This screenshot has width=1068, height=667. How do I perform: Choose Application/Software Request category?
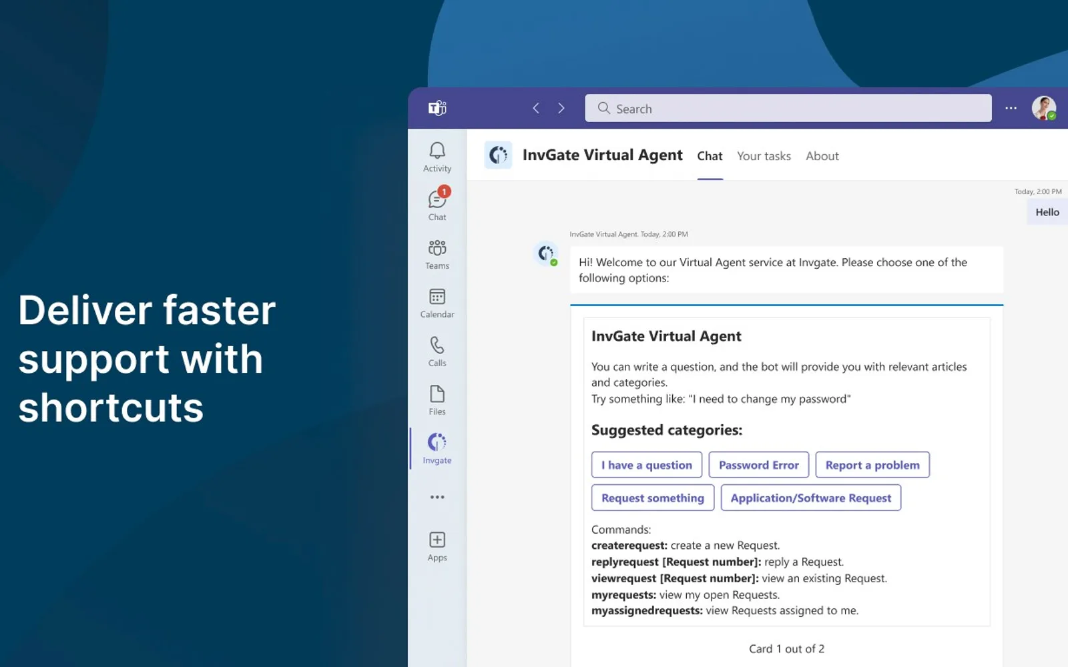(x=810, y=498)
